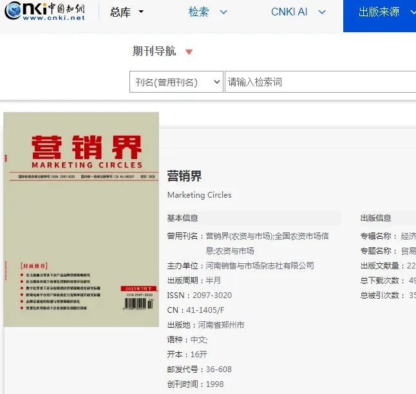
Task: Expand the chevron next to 检索
Action: tap(223, 12)
